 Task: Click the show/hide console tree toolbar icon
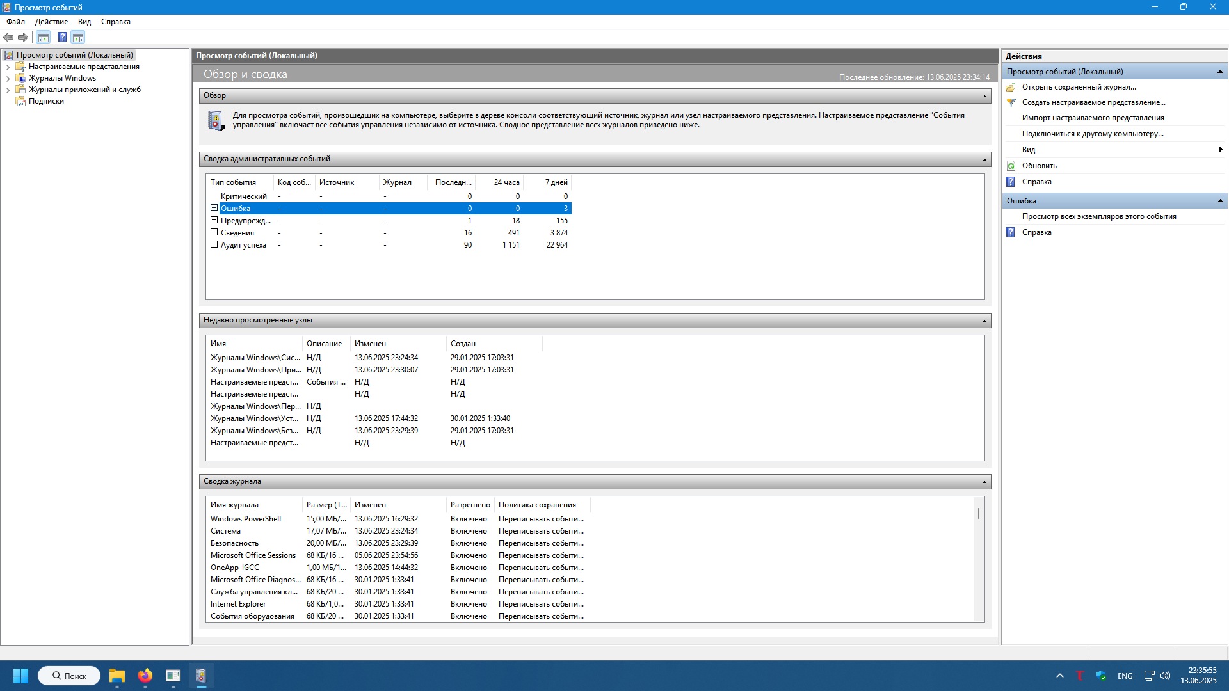(x=43, y=37)
